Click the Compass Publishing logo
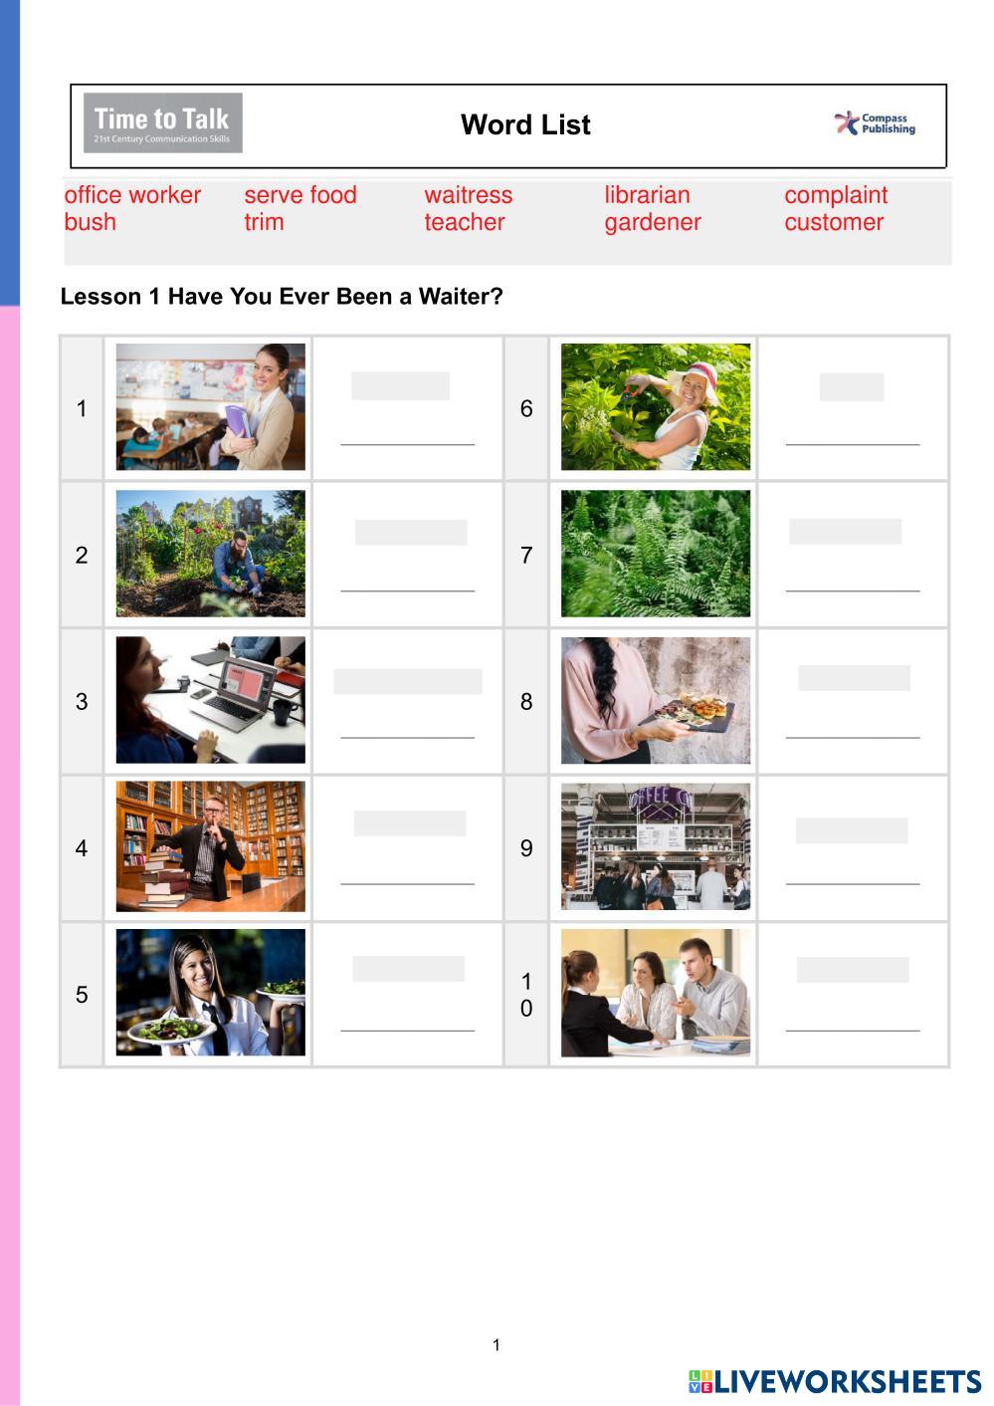Image resolution: width=994 pixels, height=1406 pixels. click(x=875, y=123)
